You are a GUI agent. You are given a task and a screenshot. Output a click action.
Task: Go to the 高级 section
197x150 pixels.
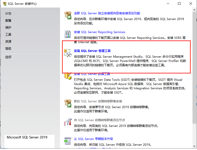click(x=8, y=48)
